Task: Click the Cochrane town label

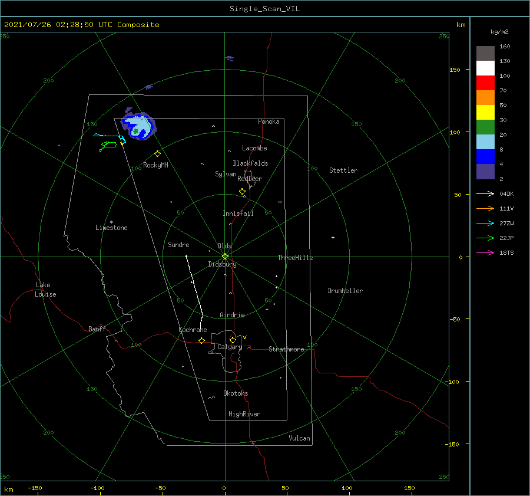Action: pos(193,330)
